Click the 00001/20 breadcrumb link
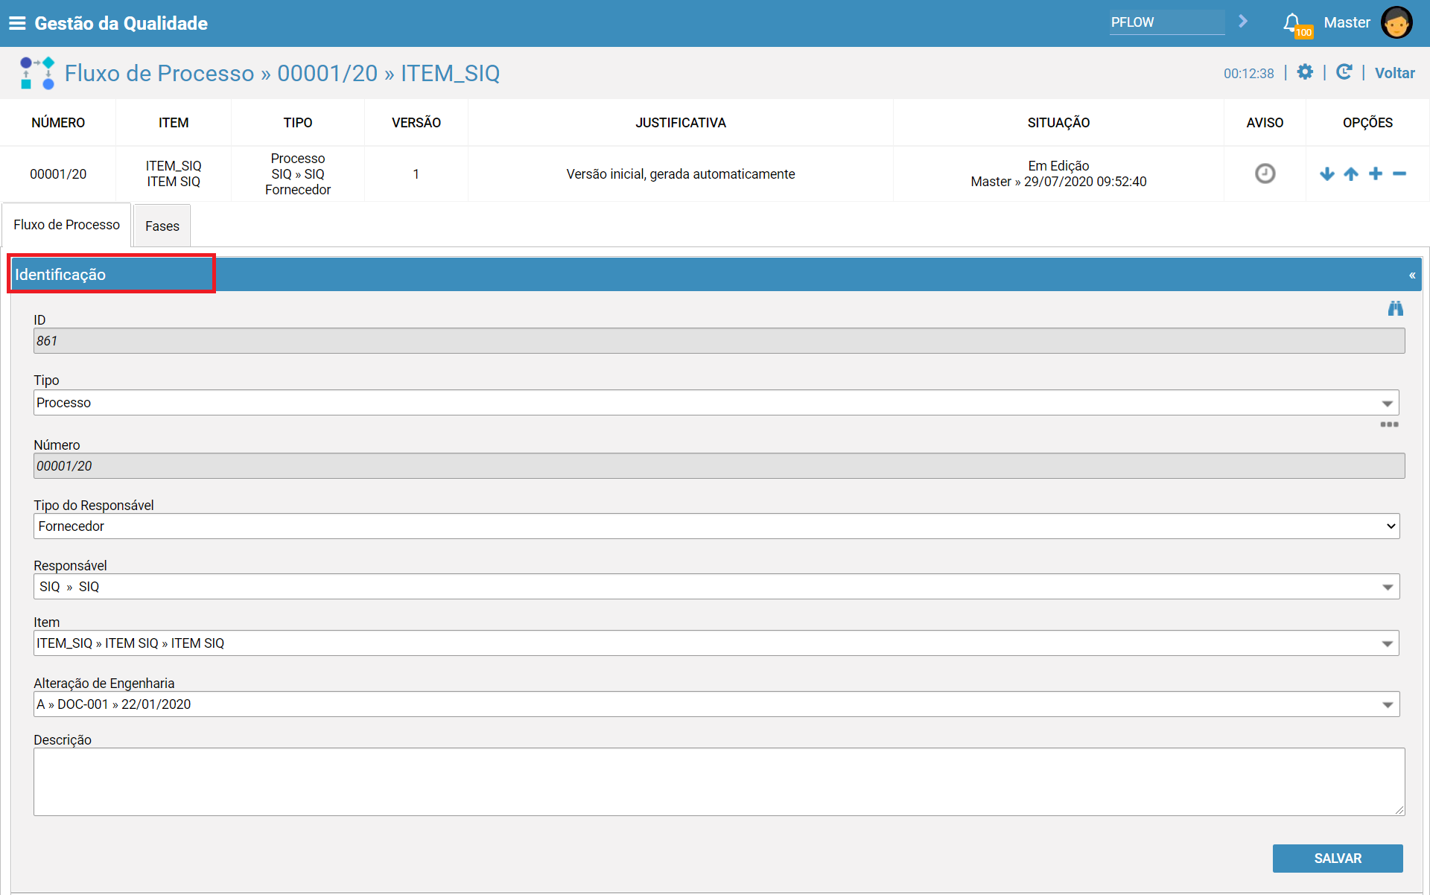 328,73
